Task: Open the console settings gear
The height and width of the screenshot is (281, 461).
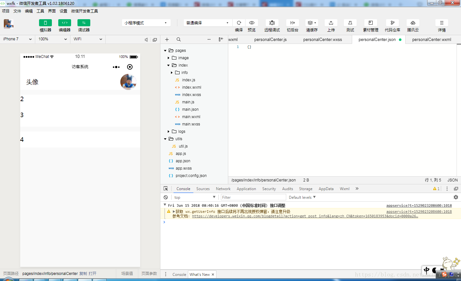Action: click(x=456, y=197)
